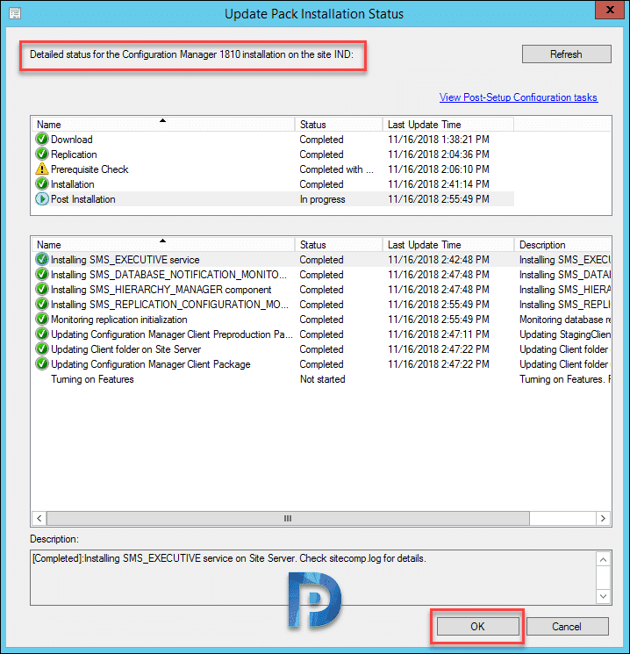Click 'Updating StagingClien' description cell
Screen dimensions: 630x654
click(x=565, y=334)
